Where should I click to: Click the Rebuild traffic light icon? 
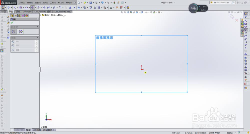click(114, 2)
